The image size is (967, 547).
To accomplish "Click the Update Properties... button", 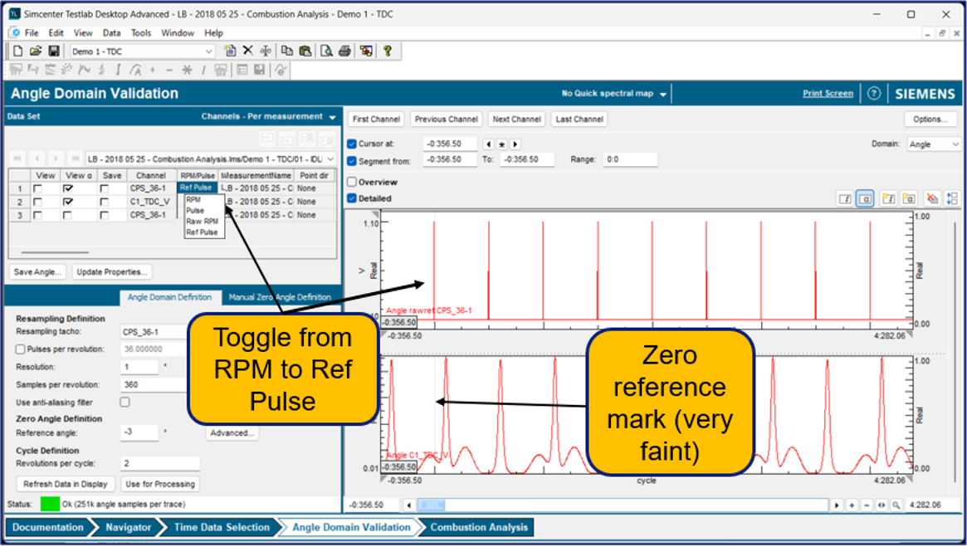I will (111, 272).
